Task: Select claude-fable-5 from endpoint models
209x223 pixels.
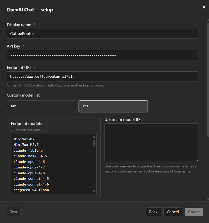Action: pos(28,150)
